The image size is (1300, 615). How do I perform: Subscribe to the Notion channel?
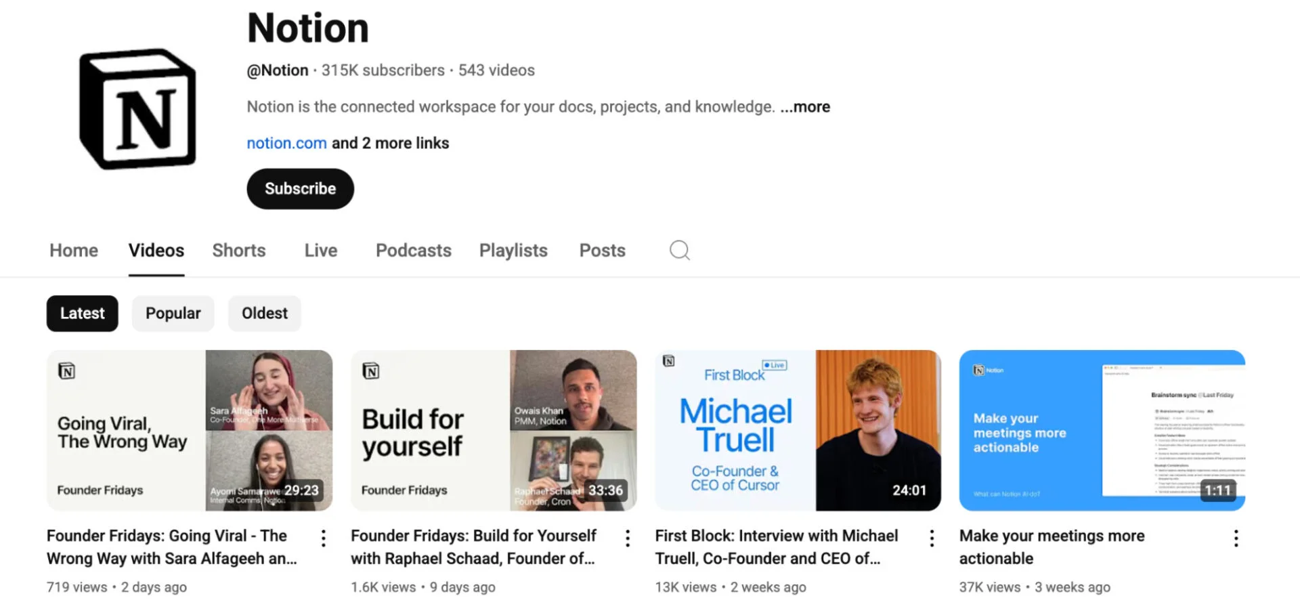[x=300, y=188]
